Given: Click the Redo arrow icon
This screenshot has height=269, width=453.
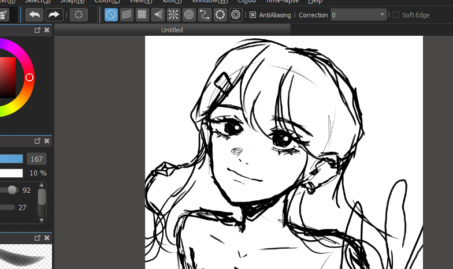Looking at the screenshot, I should [x=54, y=15].
